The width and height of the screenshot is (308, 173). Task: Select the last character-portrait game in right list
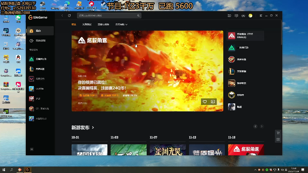coord(245,107)
